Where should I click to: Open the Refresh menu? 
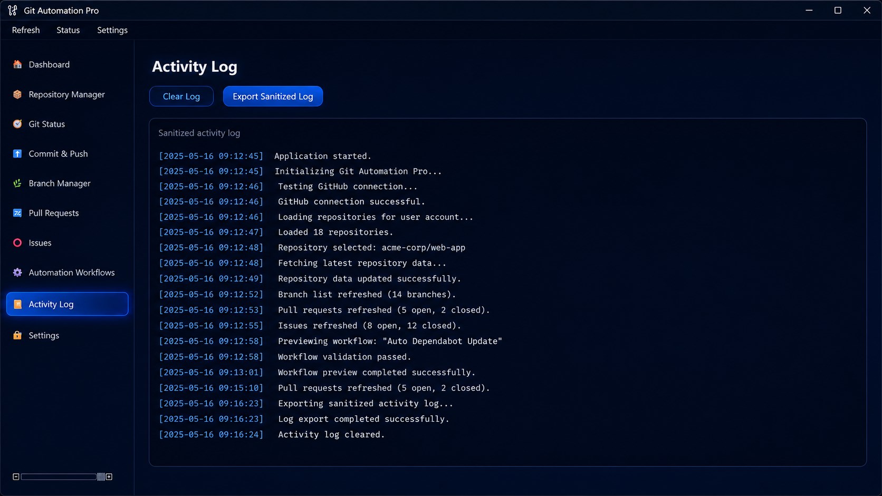point(26,30)
